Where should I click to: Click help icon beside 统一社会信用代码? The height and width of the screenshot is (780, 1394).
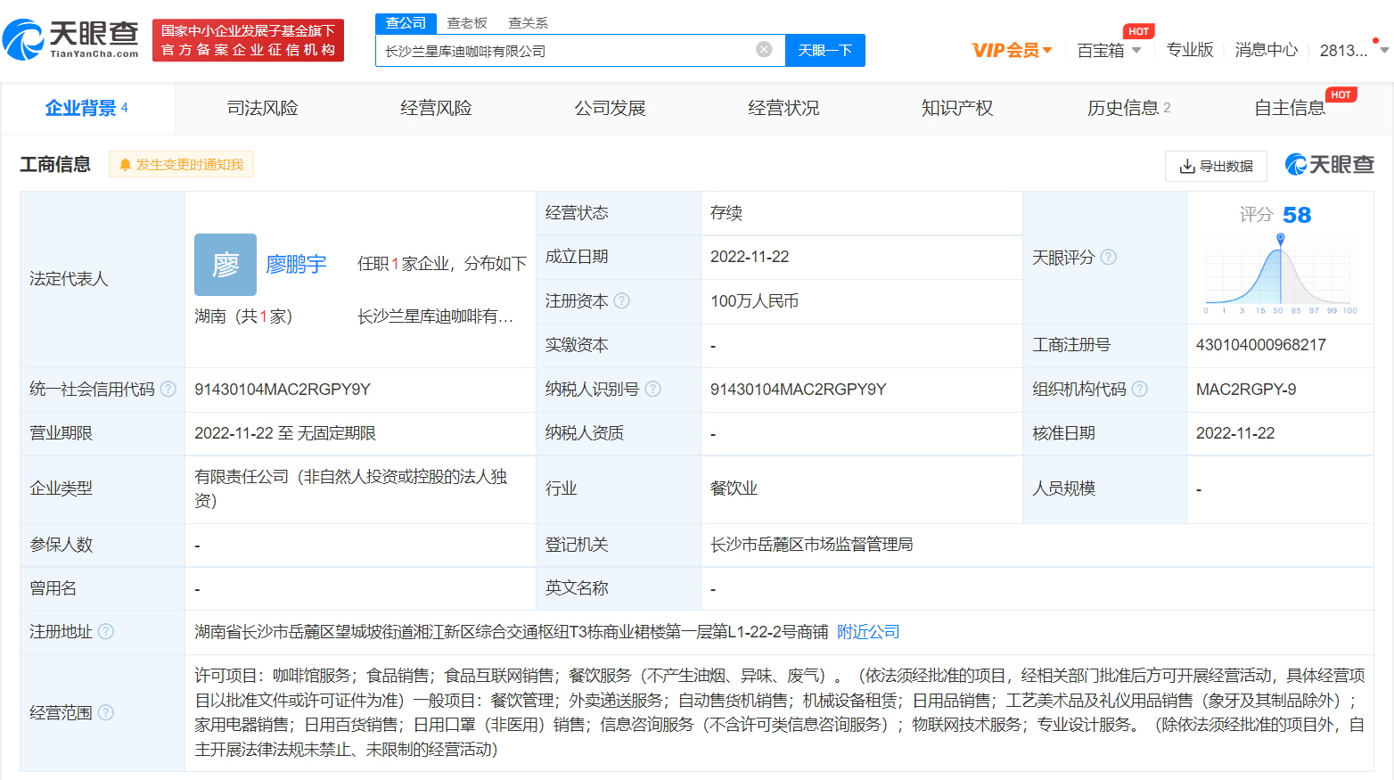[168, 390]
